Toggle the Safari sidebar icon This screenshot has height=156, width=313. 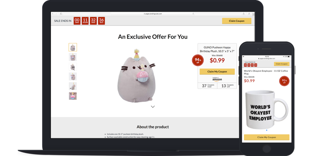[61, 14]
